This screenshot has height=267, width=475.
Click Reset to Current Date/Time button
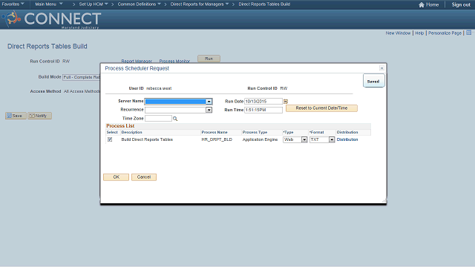point(321,108)
